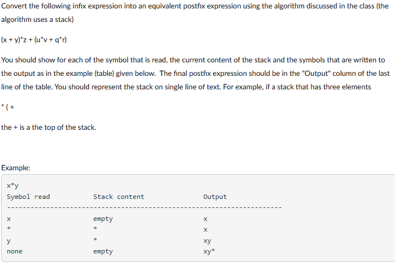Image resolution: width=395 pixels, height=263 pixels.
Task: Click the final output 'xy*' in last row
Action: coord(209,251)
